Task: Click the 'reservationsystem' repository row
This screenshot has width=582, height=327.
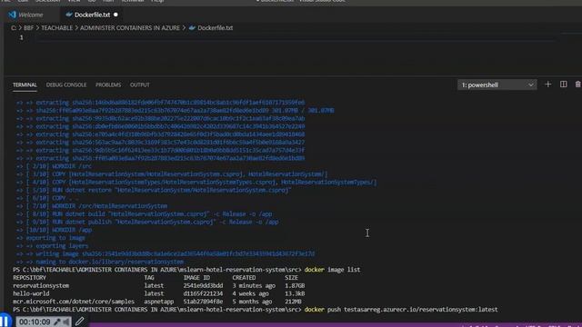Action: point(158,286)
